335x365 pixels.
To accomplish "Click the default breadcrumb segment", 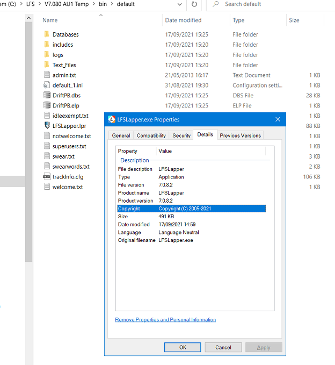I will click(x=126, y=4).
